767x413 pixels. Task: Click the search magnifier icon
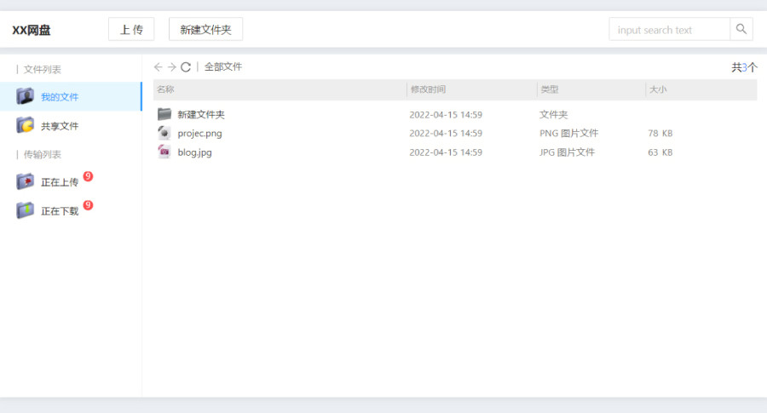tap(741, 30)
